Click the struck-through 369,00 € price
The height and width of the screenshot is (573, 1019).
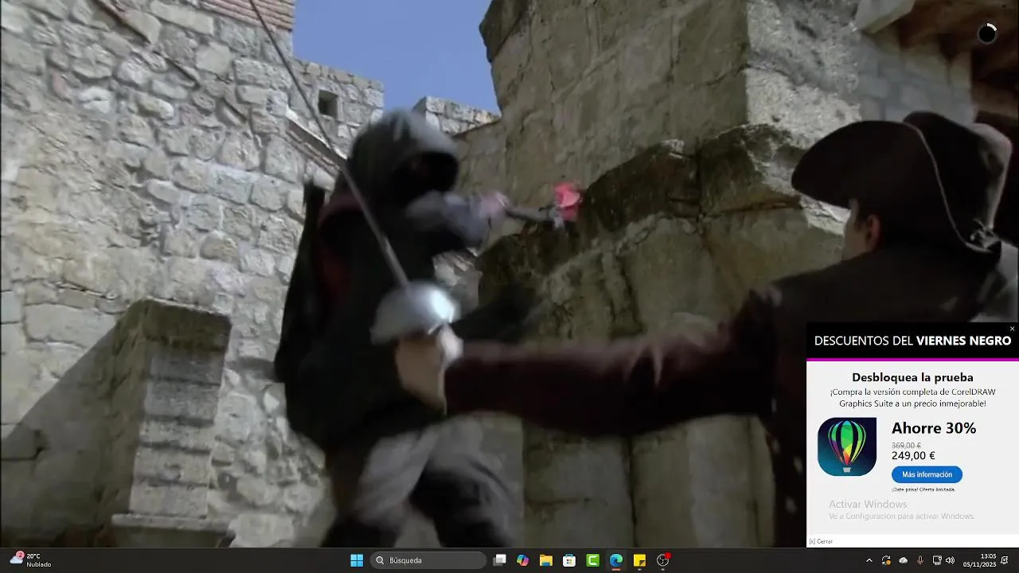coord(906,446)
